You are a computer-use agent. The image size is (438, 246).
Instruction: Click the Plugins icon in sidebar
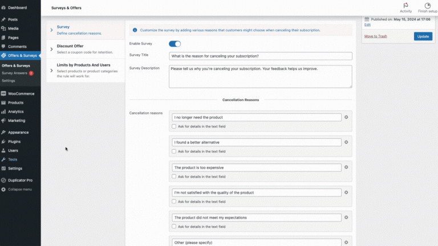(3, 141)
